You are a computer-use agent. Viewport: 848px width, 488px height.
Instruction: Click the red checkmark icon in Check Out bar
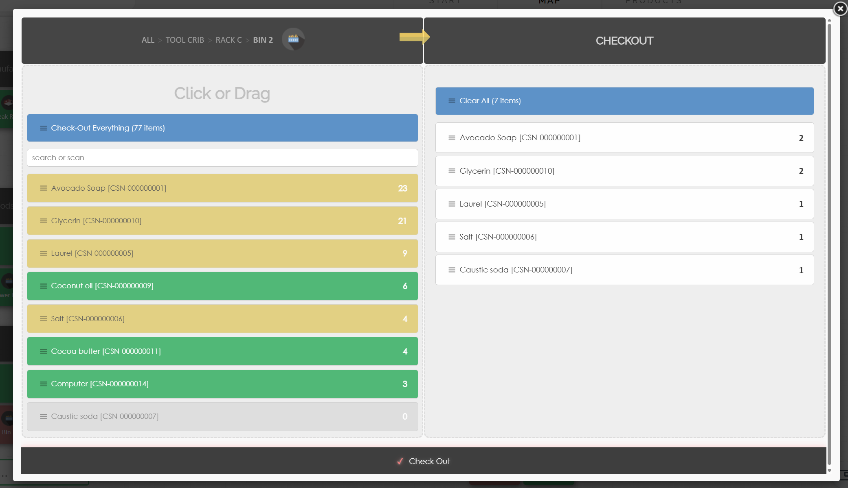(x=400, y=461)
